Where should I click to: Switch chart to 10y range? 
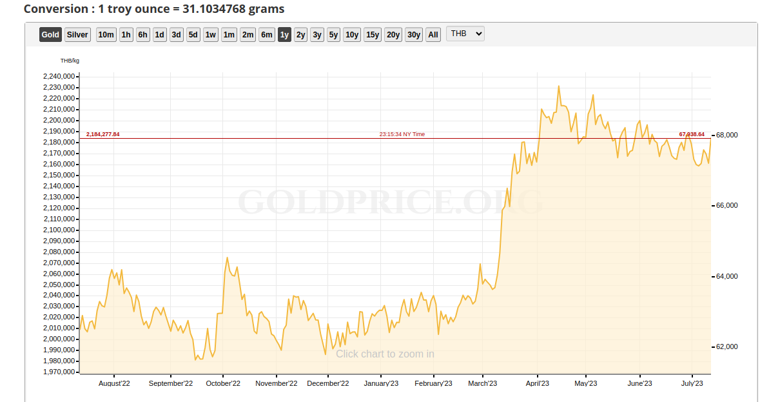(x=352, y=35)
